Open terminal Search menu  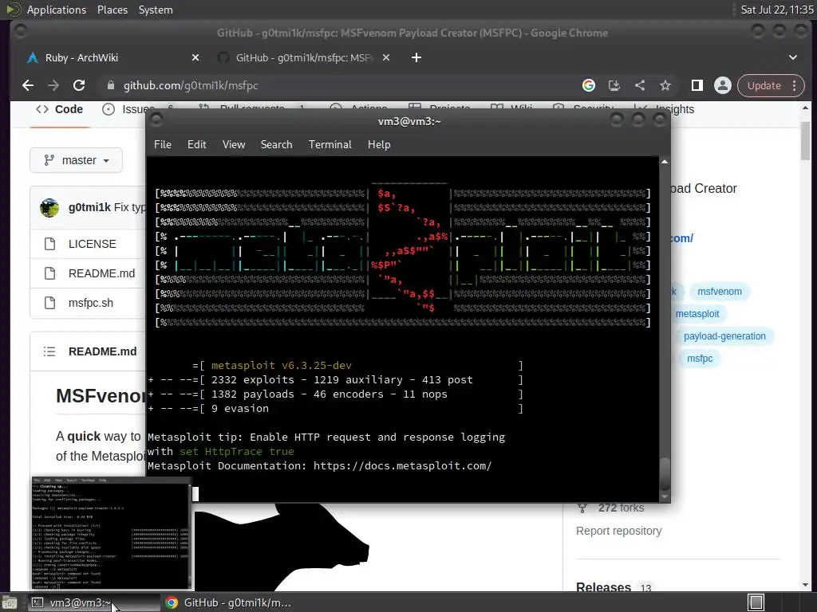tap(277, 145)
